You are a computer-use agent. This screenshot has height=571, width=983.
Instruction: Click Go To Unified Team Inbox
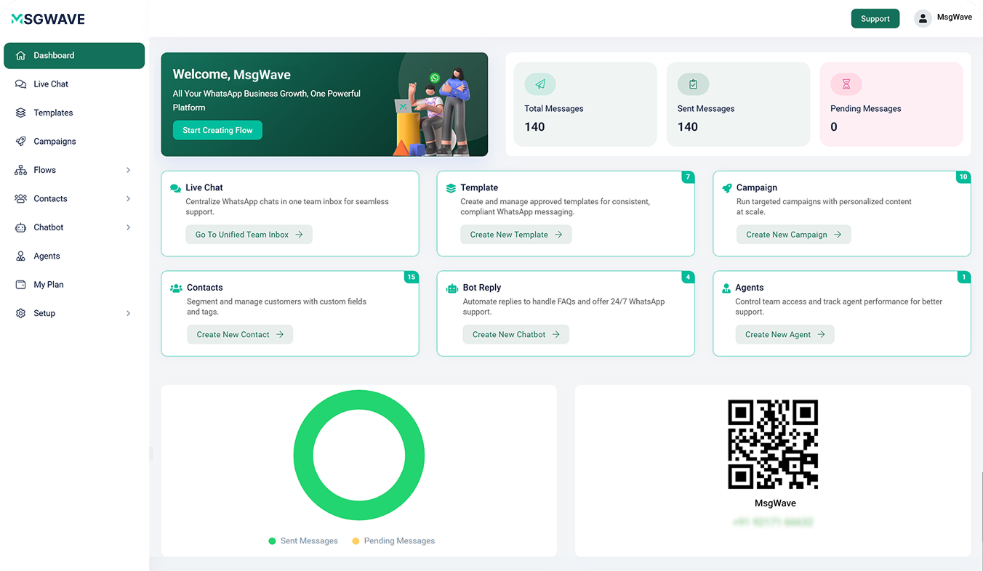[249, 234]
